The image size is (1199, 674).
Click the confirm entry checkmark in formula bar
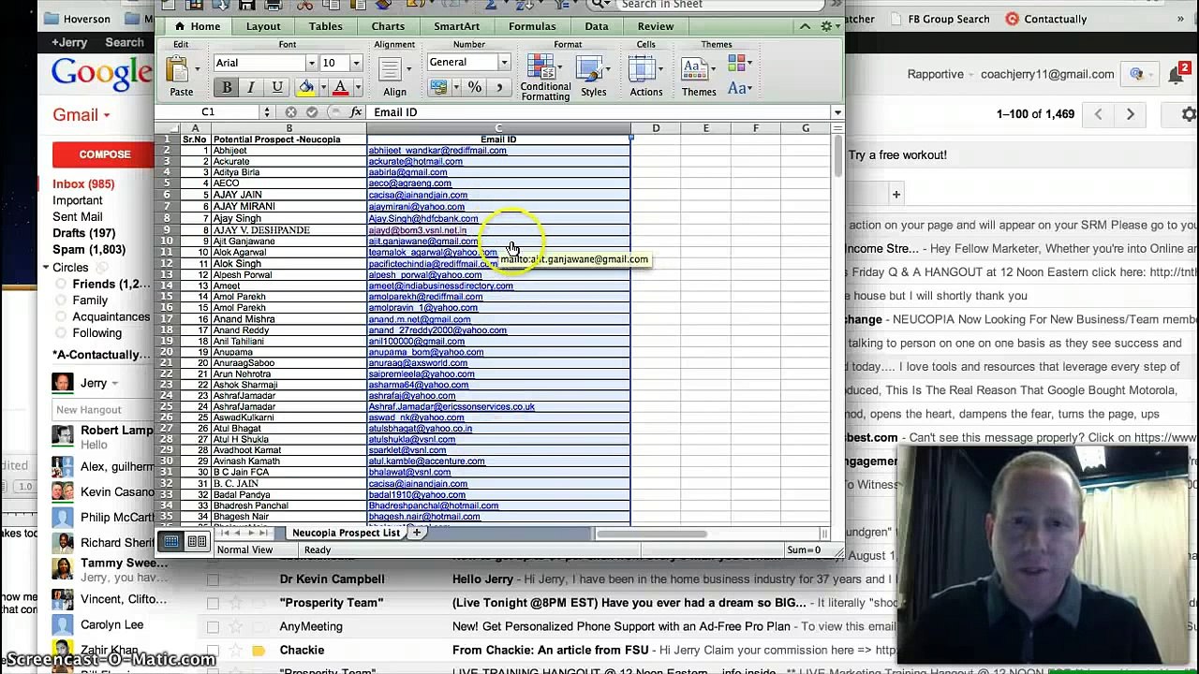click(x=311, y=112)
